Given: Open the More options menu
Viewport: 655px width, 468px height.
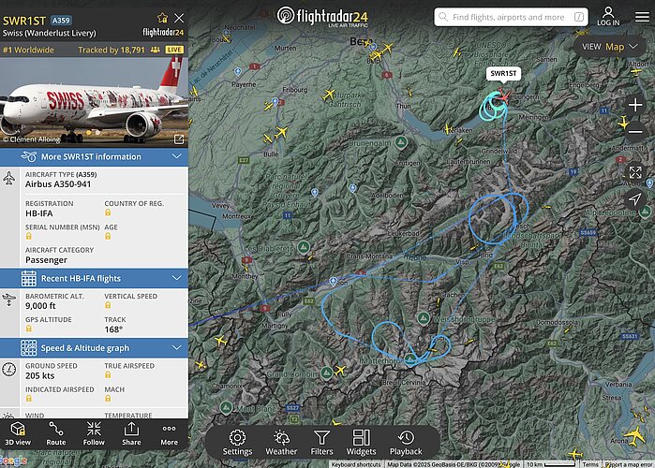Looking at the screenshot, I should pos(170,433).
